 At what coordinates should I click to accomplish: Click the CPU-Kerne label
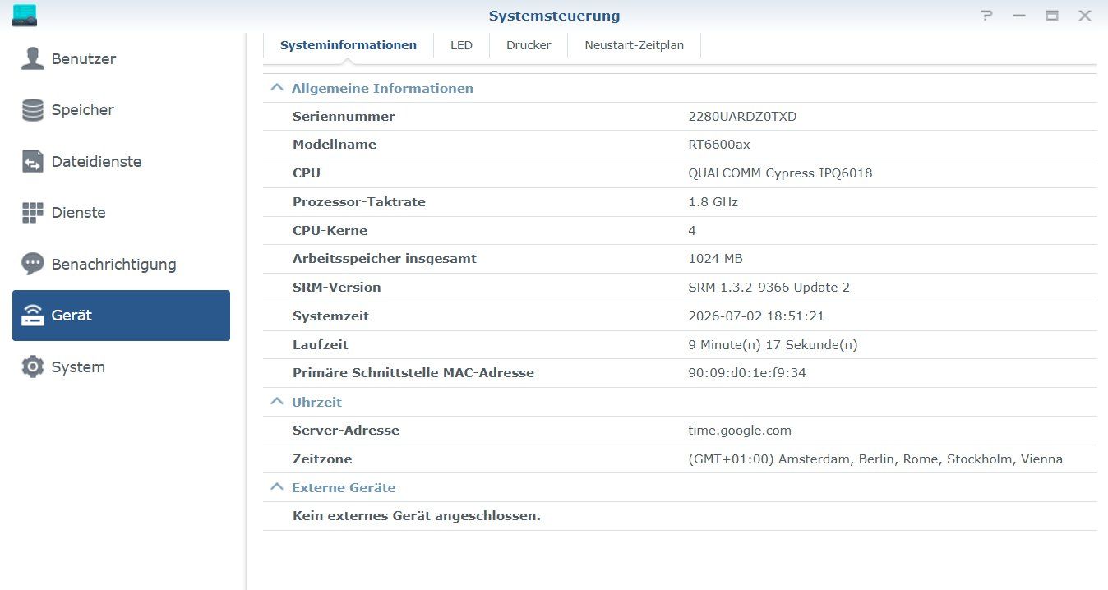point(330,231)
